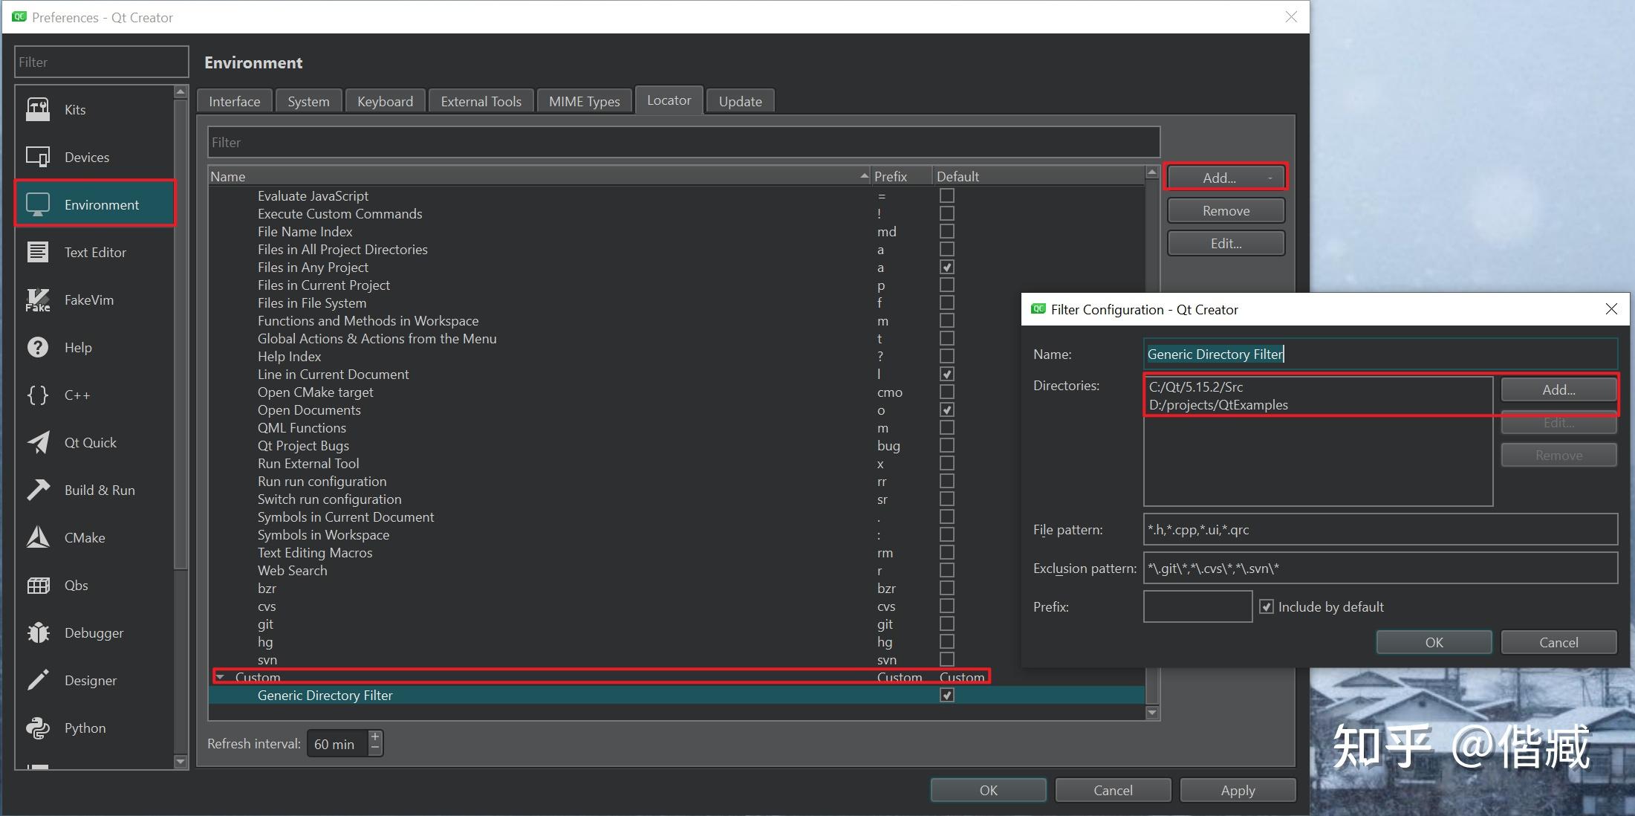This screenshot has width=1635, height=816.
Task: Open the Python category icon
Action: pos(38,728)
